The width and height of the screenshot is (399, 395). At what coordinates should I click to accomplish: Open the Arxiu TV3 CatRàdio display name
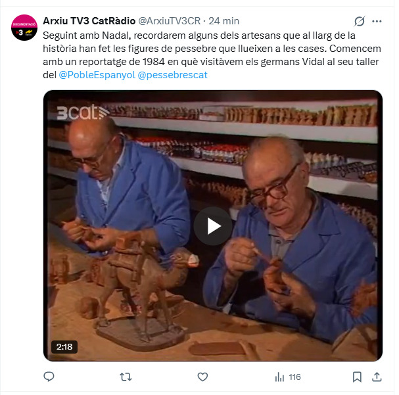click(89, 21)
